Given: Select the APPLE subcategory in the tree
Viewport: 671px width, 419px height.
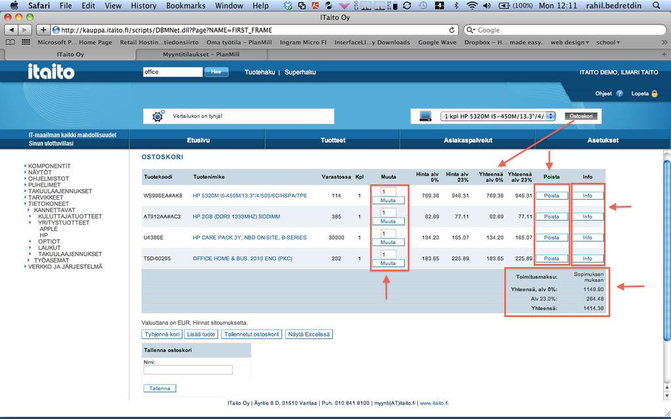Looking at the screenshot, I should pyautogui.click(x=48, y=228).
